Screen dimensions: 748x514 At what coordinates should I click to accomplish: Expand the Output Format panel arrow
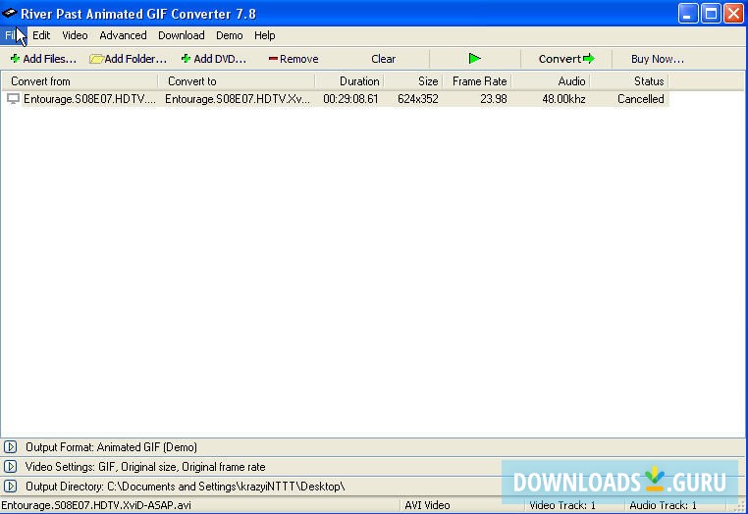pyautogui.click(x=11, y=447)
